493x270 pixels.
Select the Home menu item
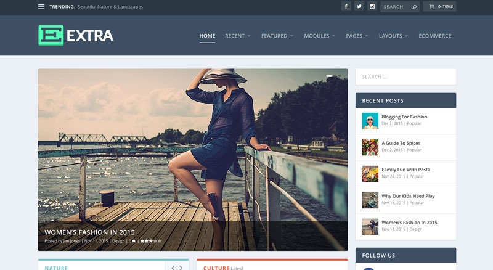coord(207,36)
